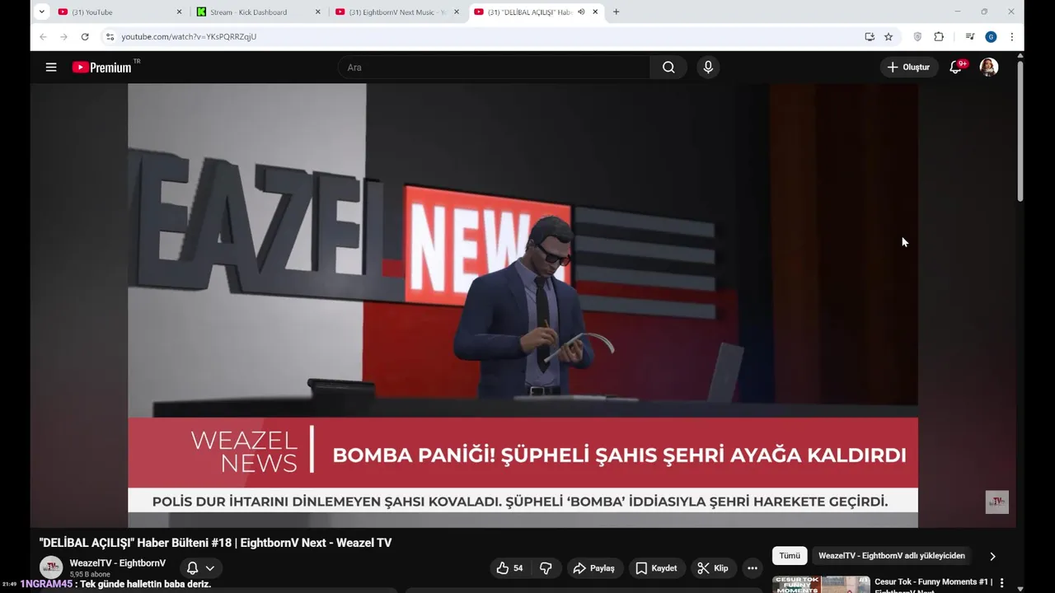Open more actions three-dot menu
The image size is (1055, 593).
(752, 568)
